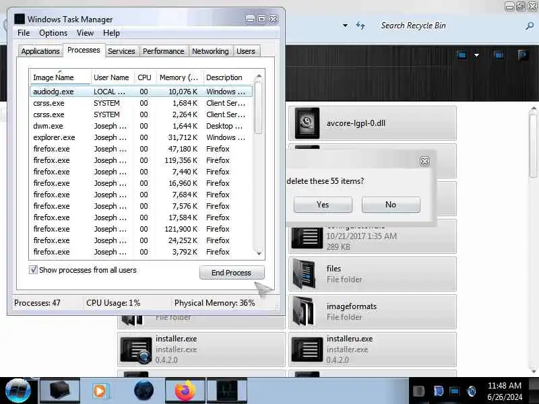This screenshot has width=539, height=404.
Task: Open the view options dropdown arrow
Action: pos(476,55)
